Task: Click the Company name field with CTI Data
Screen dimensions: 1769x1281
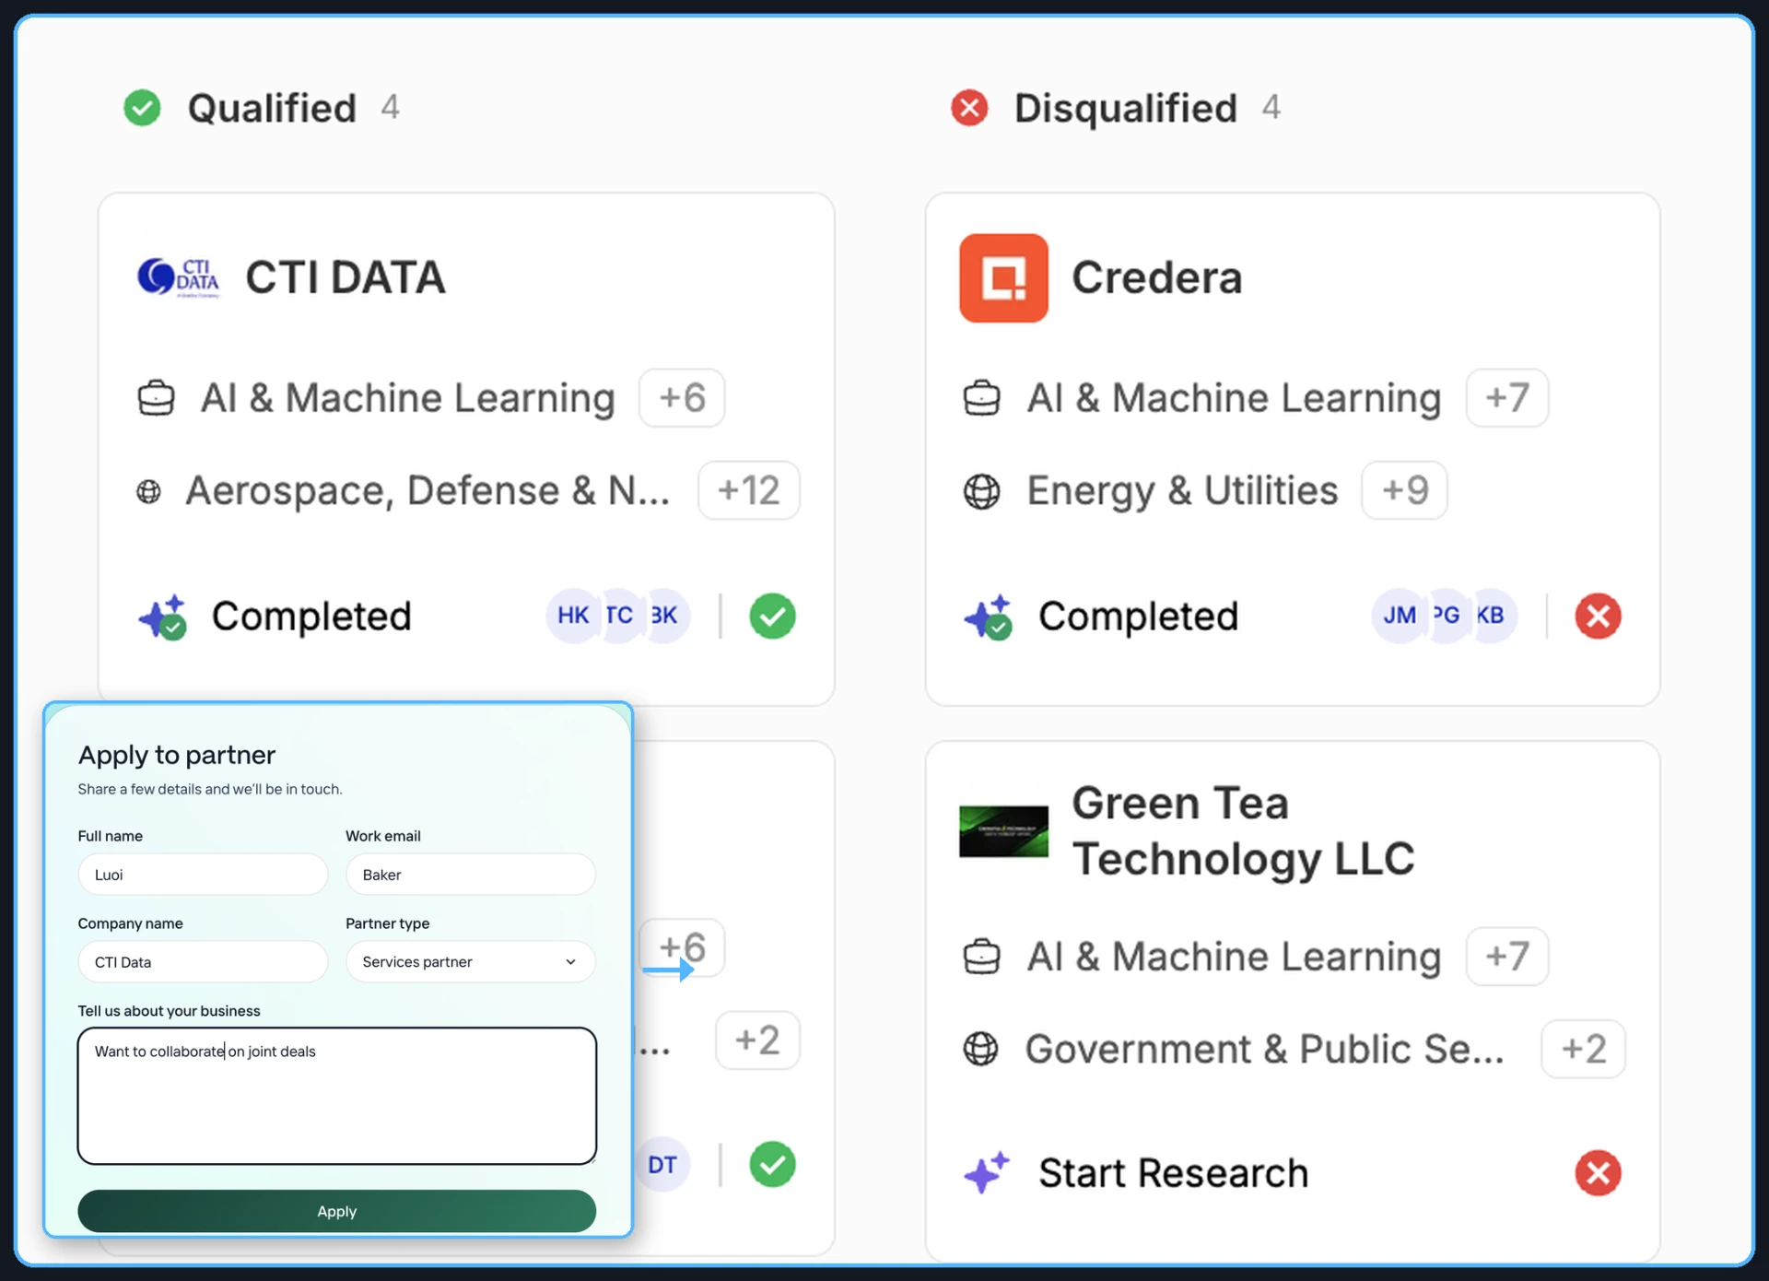Action: click(203, 961)
